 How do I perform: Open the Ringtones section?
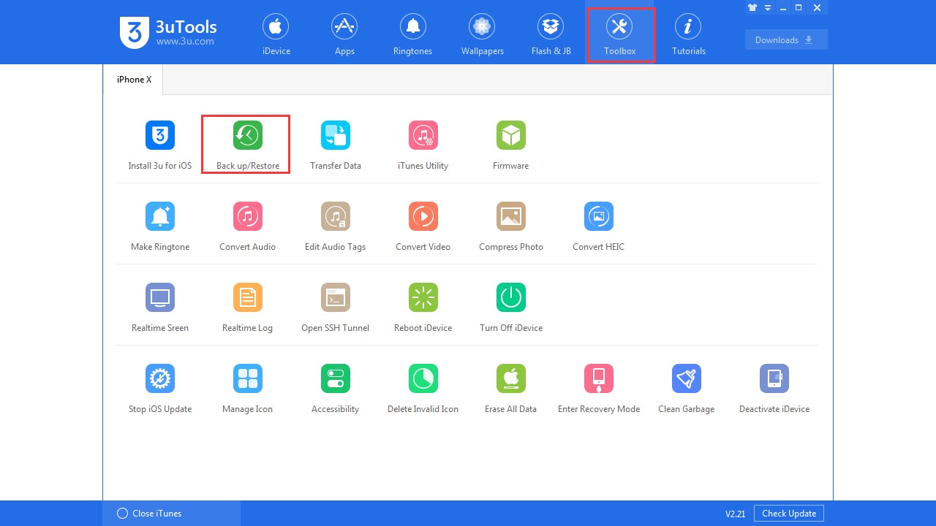413,34
